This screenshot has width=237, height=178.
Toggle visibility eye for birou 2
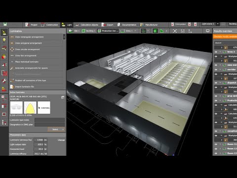pyautogui.click(x=216, y=52)
